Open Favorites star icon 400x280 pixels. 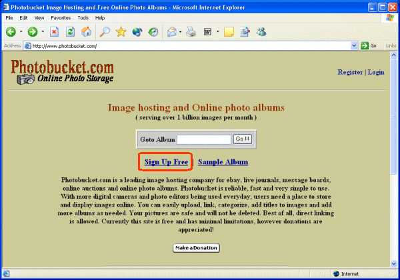click(x=121, y=32)
